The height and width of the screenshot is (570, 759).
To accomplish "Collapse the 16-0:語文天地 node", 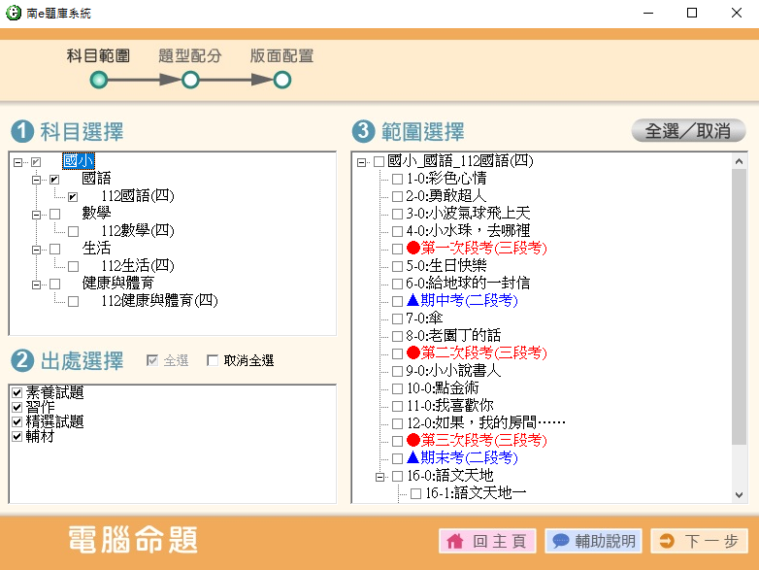I will pyautogui.click(x=379, y=477).
